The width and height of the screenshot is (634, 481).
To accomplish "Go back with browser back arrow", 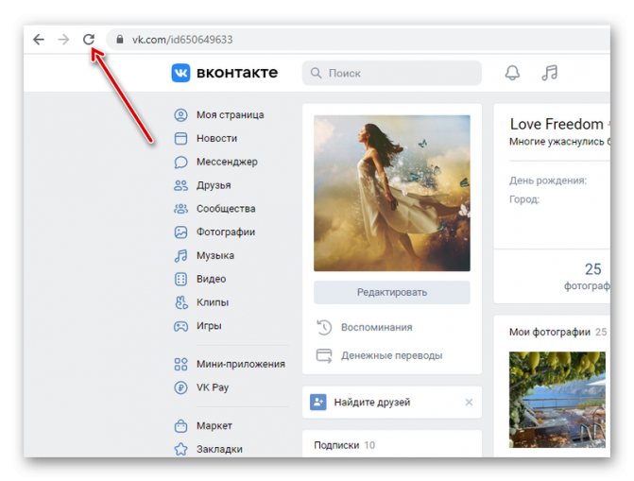I will pos(38,40).
